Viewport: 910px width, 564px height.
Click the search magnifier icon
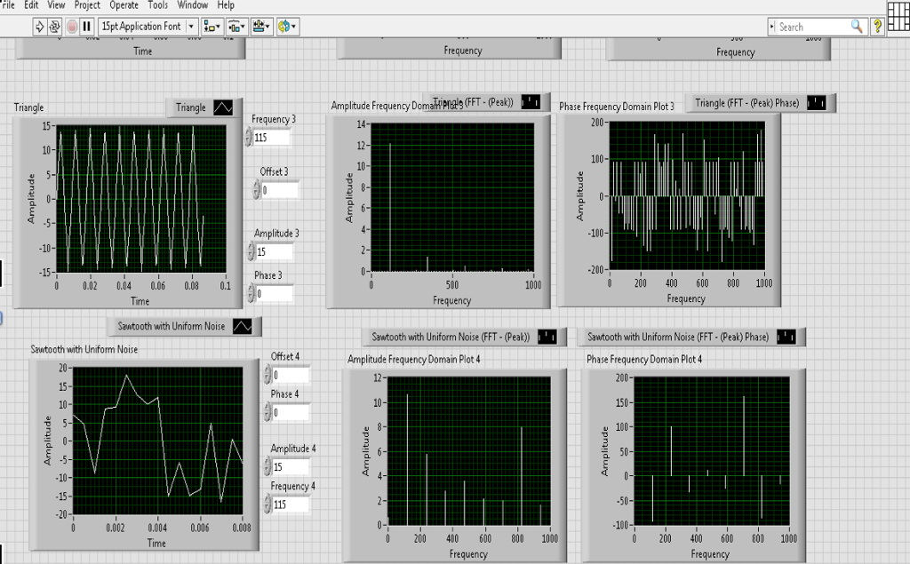click(857, 27)
